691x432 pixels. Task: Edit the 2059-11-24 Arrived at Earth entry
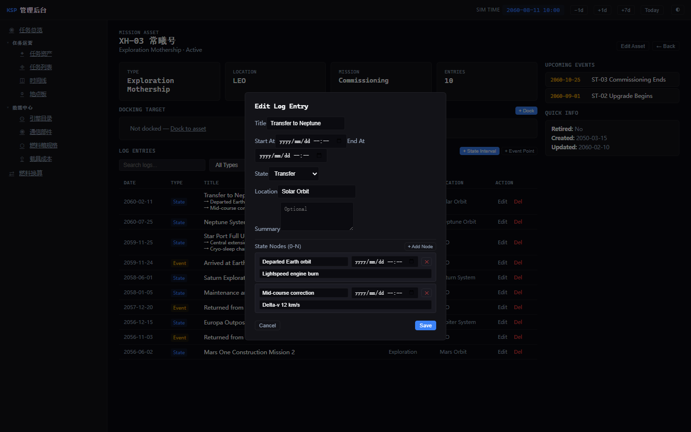(502, 263)
